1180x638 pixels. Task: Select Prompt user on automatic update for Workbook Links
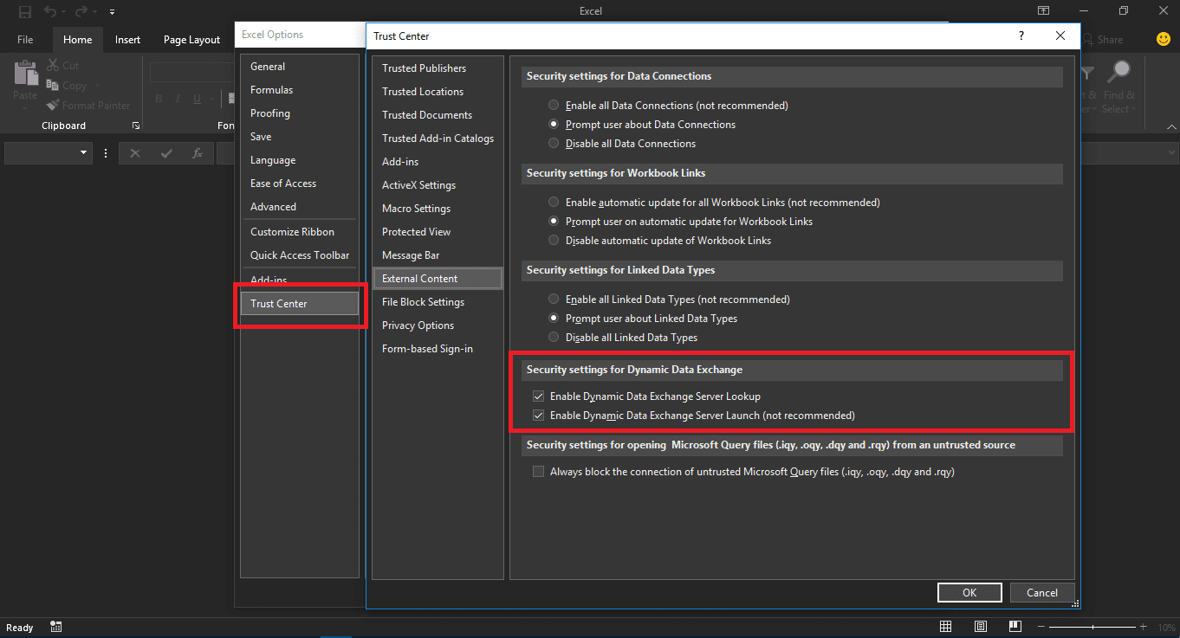pos(554,222)
